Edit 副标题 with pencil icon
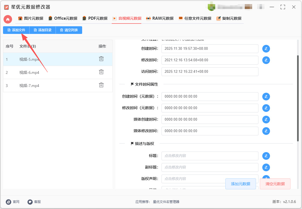The width and height of the screenshot is (302, 209). 266,167
